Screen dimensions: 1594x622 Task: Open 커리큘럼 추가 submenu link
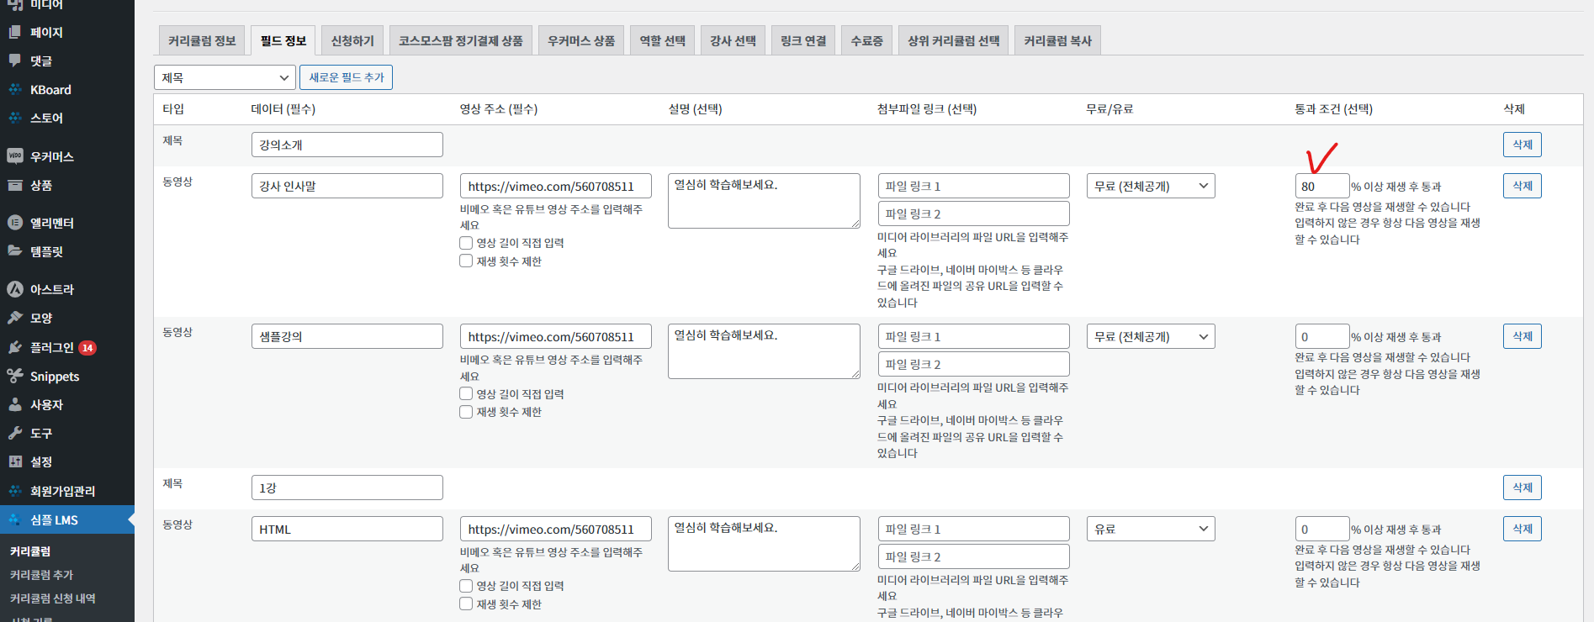click(x=41, y=575)
